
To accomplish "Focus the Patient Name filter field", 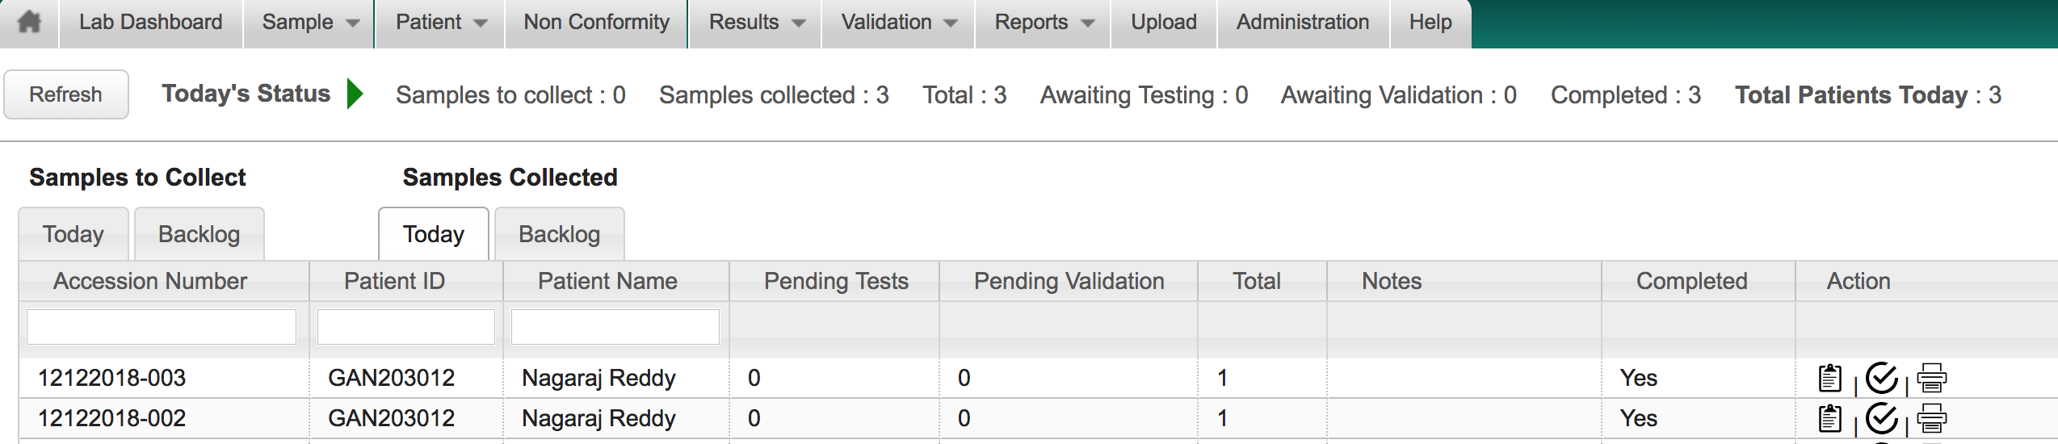I will point(615,327).
